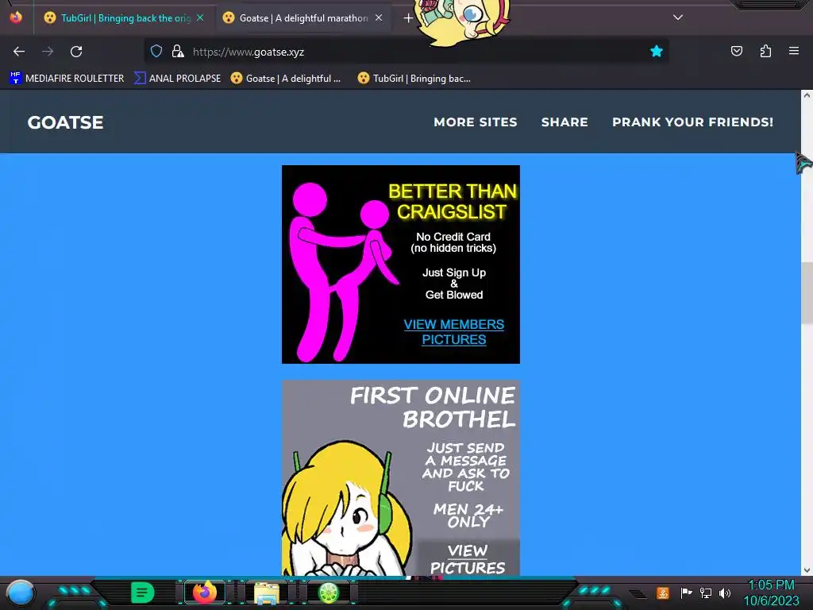Reload the current page
The width and height of the screenshot is (813, 610).
tap(76, 52)
